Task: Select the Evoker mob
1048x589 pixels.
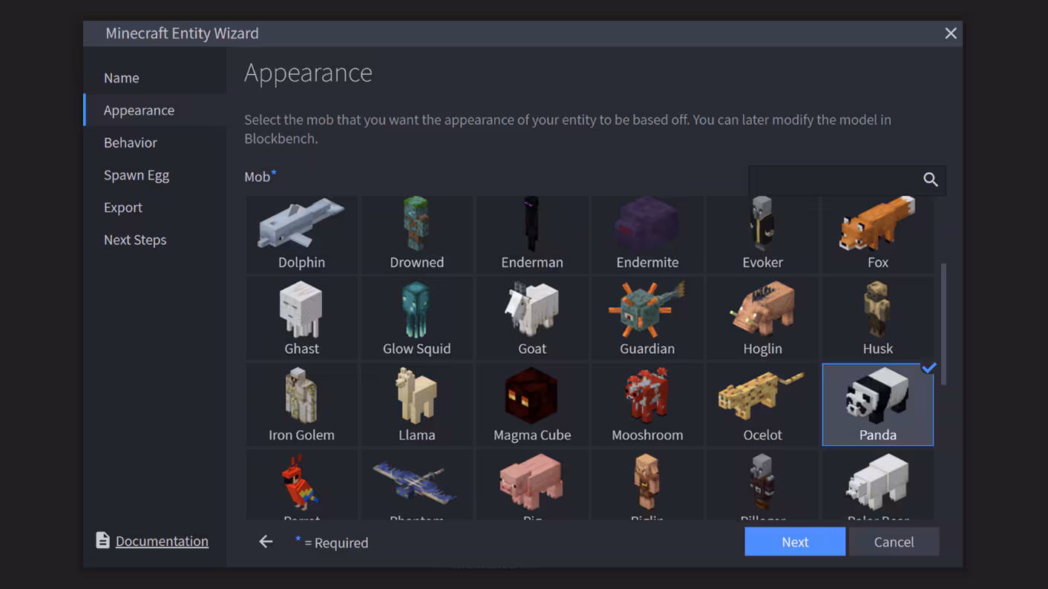Action: coord(762,234)
